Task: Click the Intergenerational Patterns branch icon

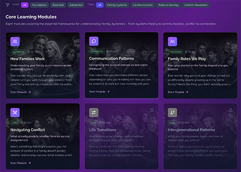Action: pos(173,112)
